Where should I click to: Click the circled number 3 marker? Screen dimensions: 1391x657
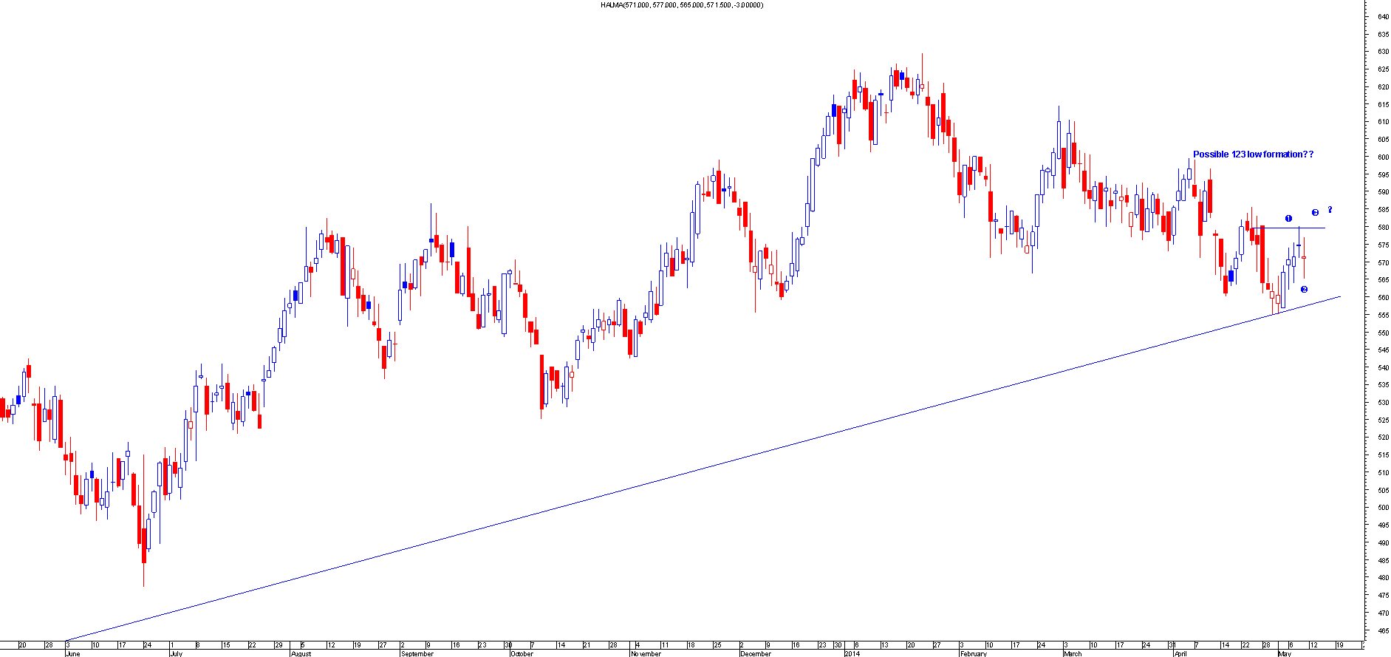(1315, 213)
